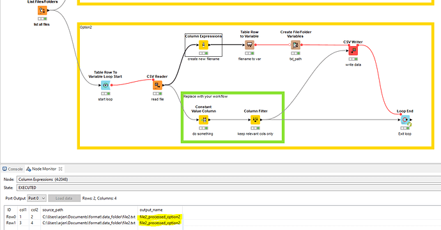
Task: Select the Column Filter node icon
Action: coord(255,119)
